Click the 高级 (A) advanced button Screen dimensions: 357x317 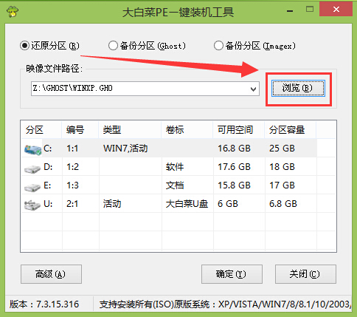(51, 274)
